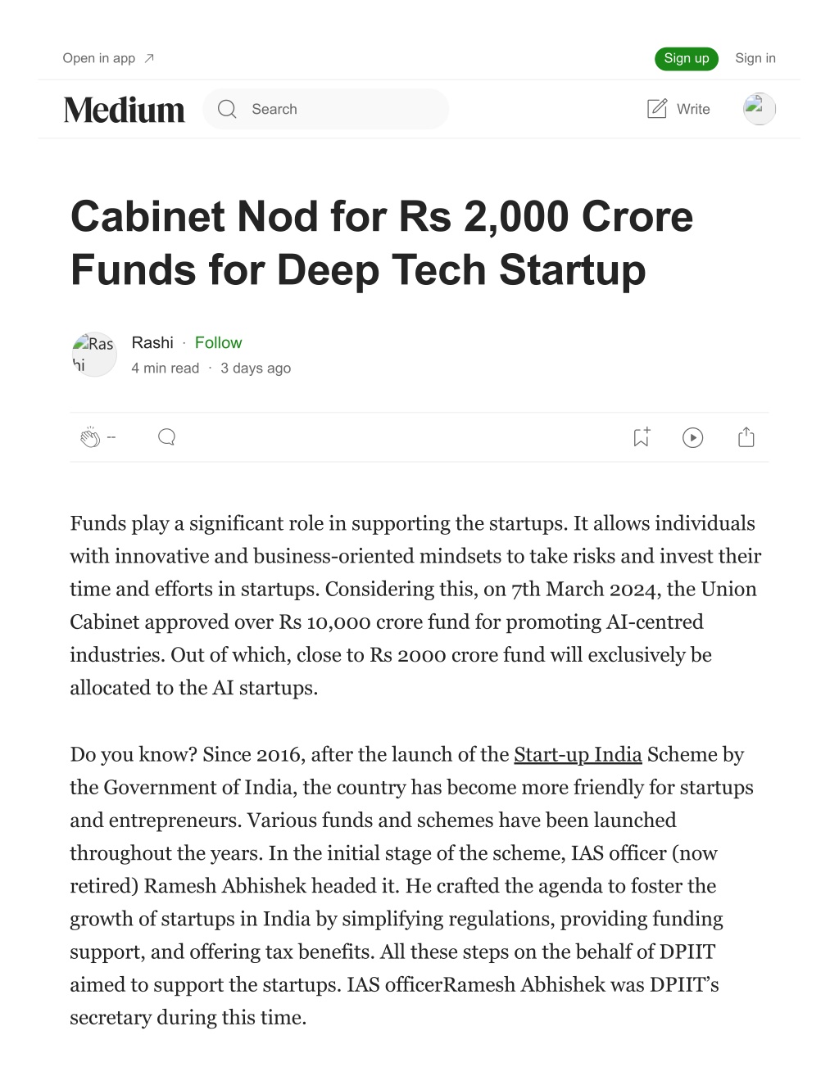Click the clap icon to applaud
Viewport: 839px width, 1085px height.
pyautogui.click(x=90, y=437)
